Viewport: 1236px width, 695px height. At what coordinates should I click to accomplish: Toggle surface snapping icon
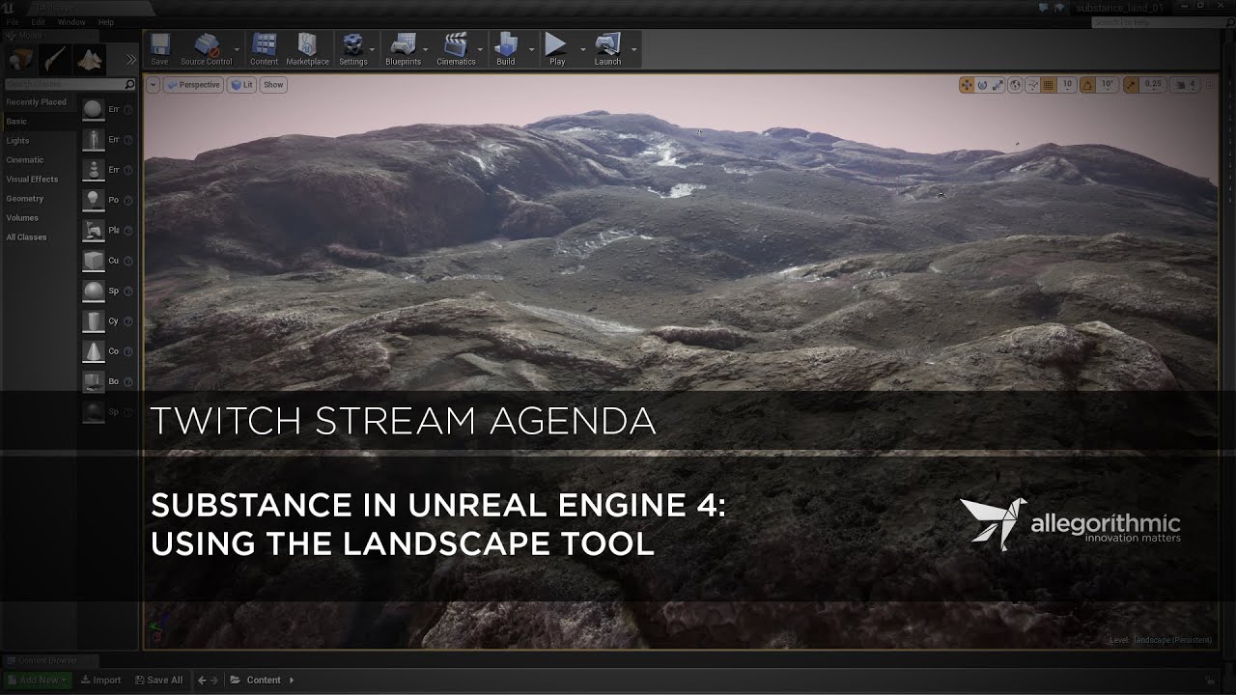click(1032, 85)
